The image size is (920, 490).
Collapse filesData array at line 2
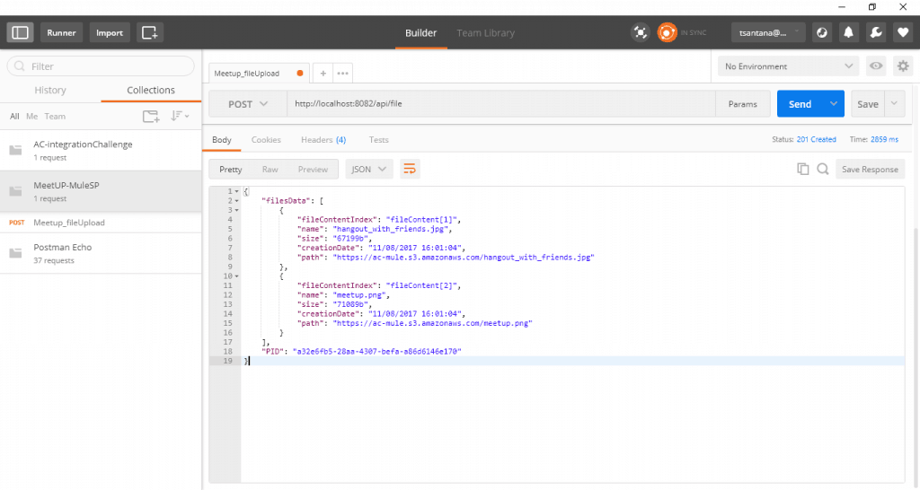(236, 200)
